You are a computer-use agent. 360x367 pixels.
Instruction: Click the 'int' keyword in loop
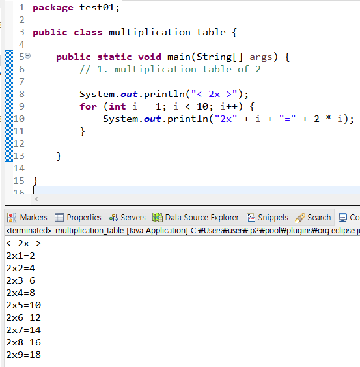(x=117, y=106)
